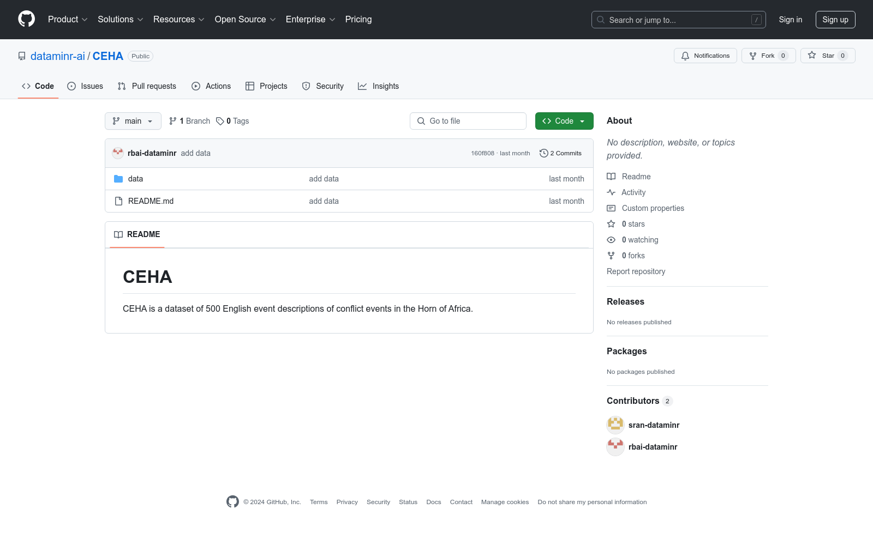Click the magnifier icon in header search
873x545 pixels.
tap(601, 20)
